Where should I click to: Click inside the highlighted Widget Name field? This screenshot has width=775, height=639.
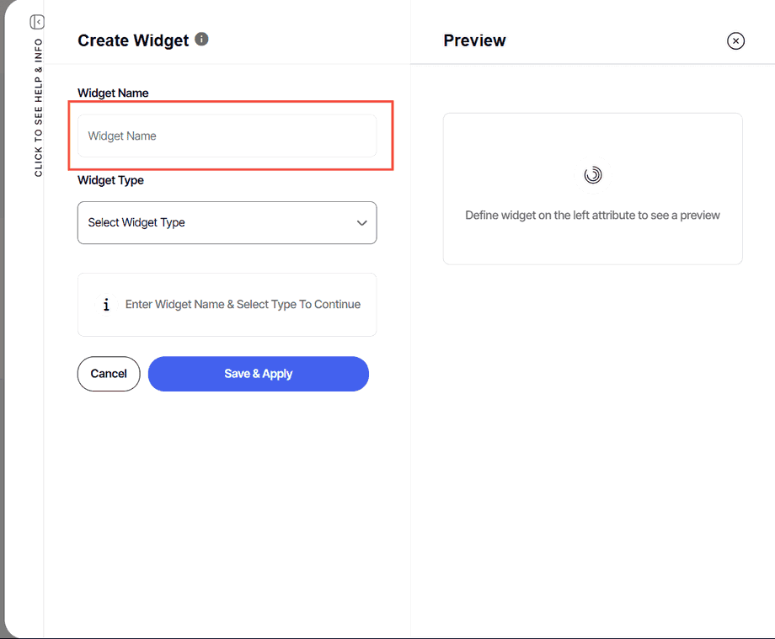[x=227, y=136]
